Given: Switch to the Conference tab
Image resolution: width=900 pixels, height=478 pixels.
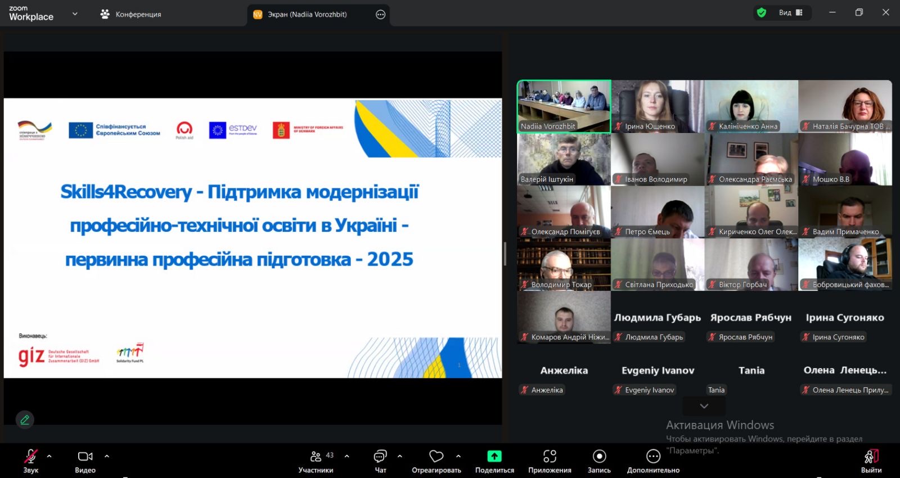Looking at the screenshot, I should click(130, 15).
